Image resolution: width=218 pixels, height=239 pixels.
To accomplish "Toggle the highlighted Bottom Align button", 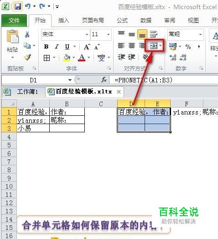I will pos(142,34).
